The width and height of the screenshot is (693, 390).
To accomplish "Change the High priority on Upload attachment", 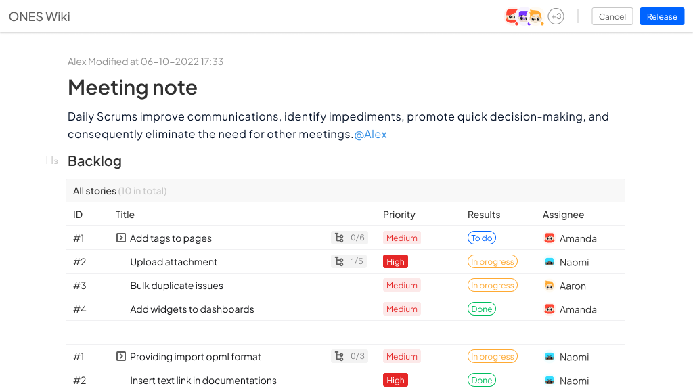I will click(395, 262).
